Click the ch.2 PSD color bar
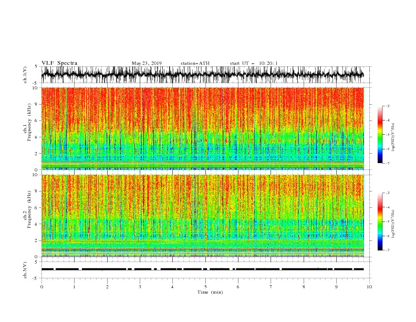 380,222
